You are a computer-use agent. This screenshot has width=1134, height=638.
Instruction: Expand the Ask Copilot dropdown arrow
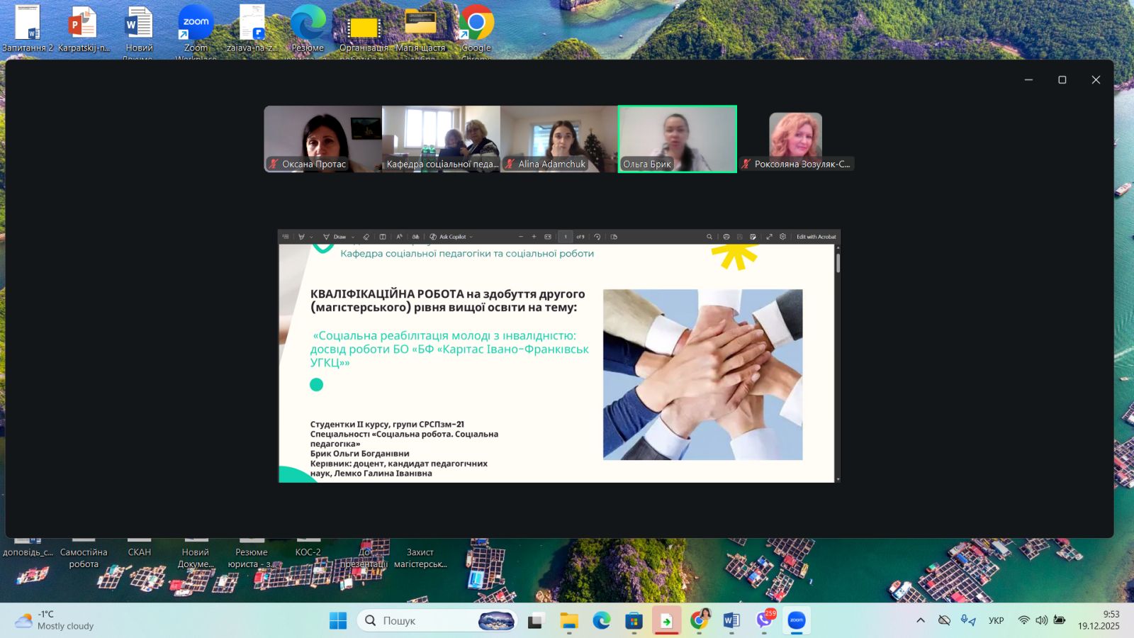[471, 237]
